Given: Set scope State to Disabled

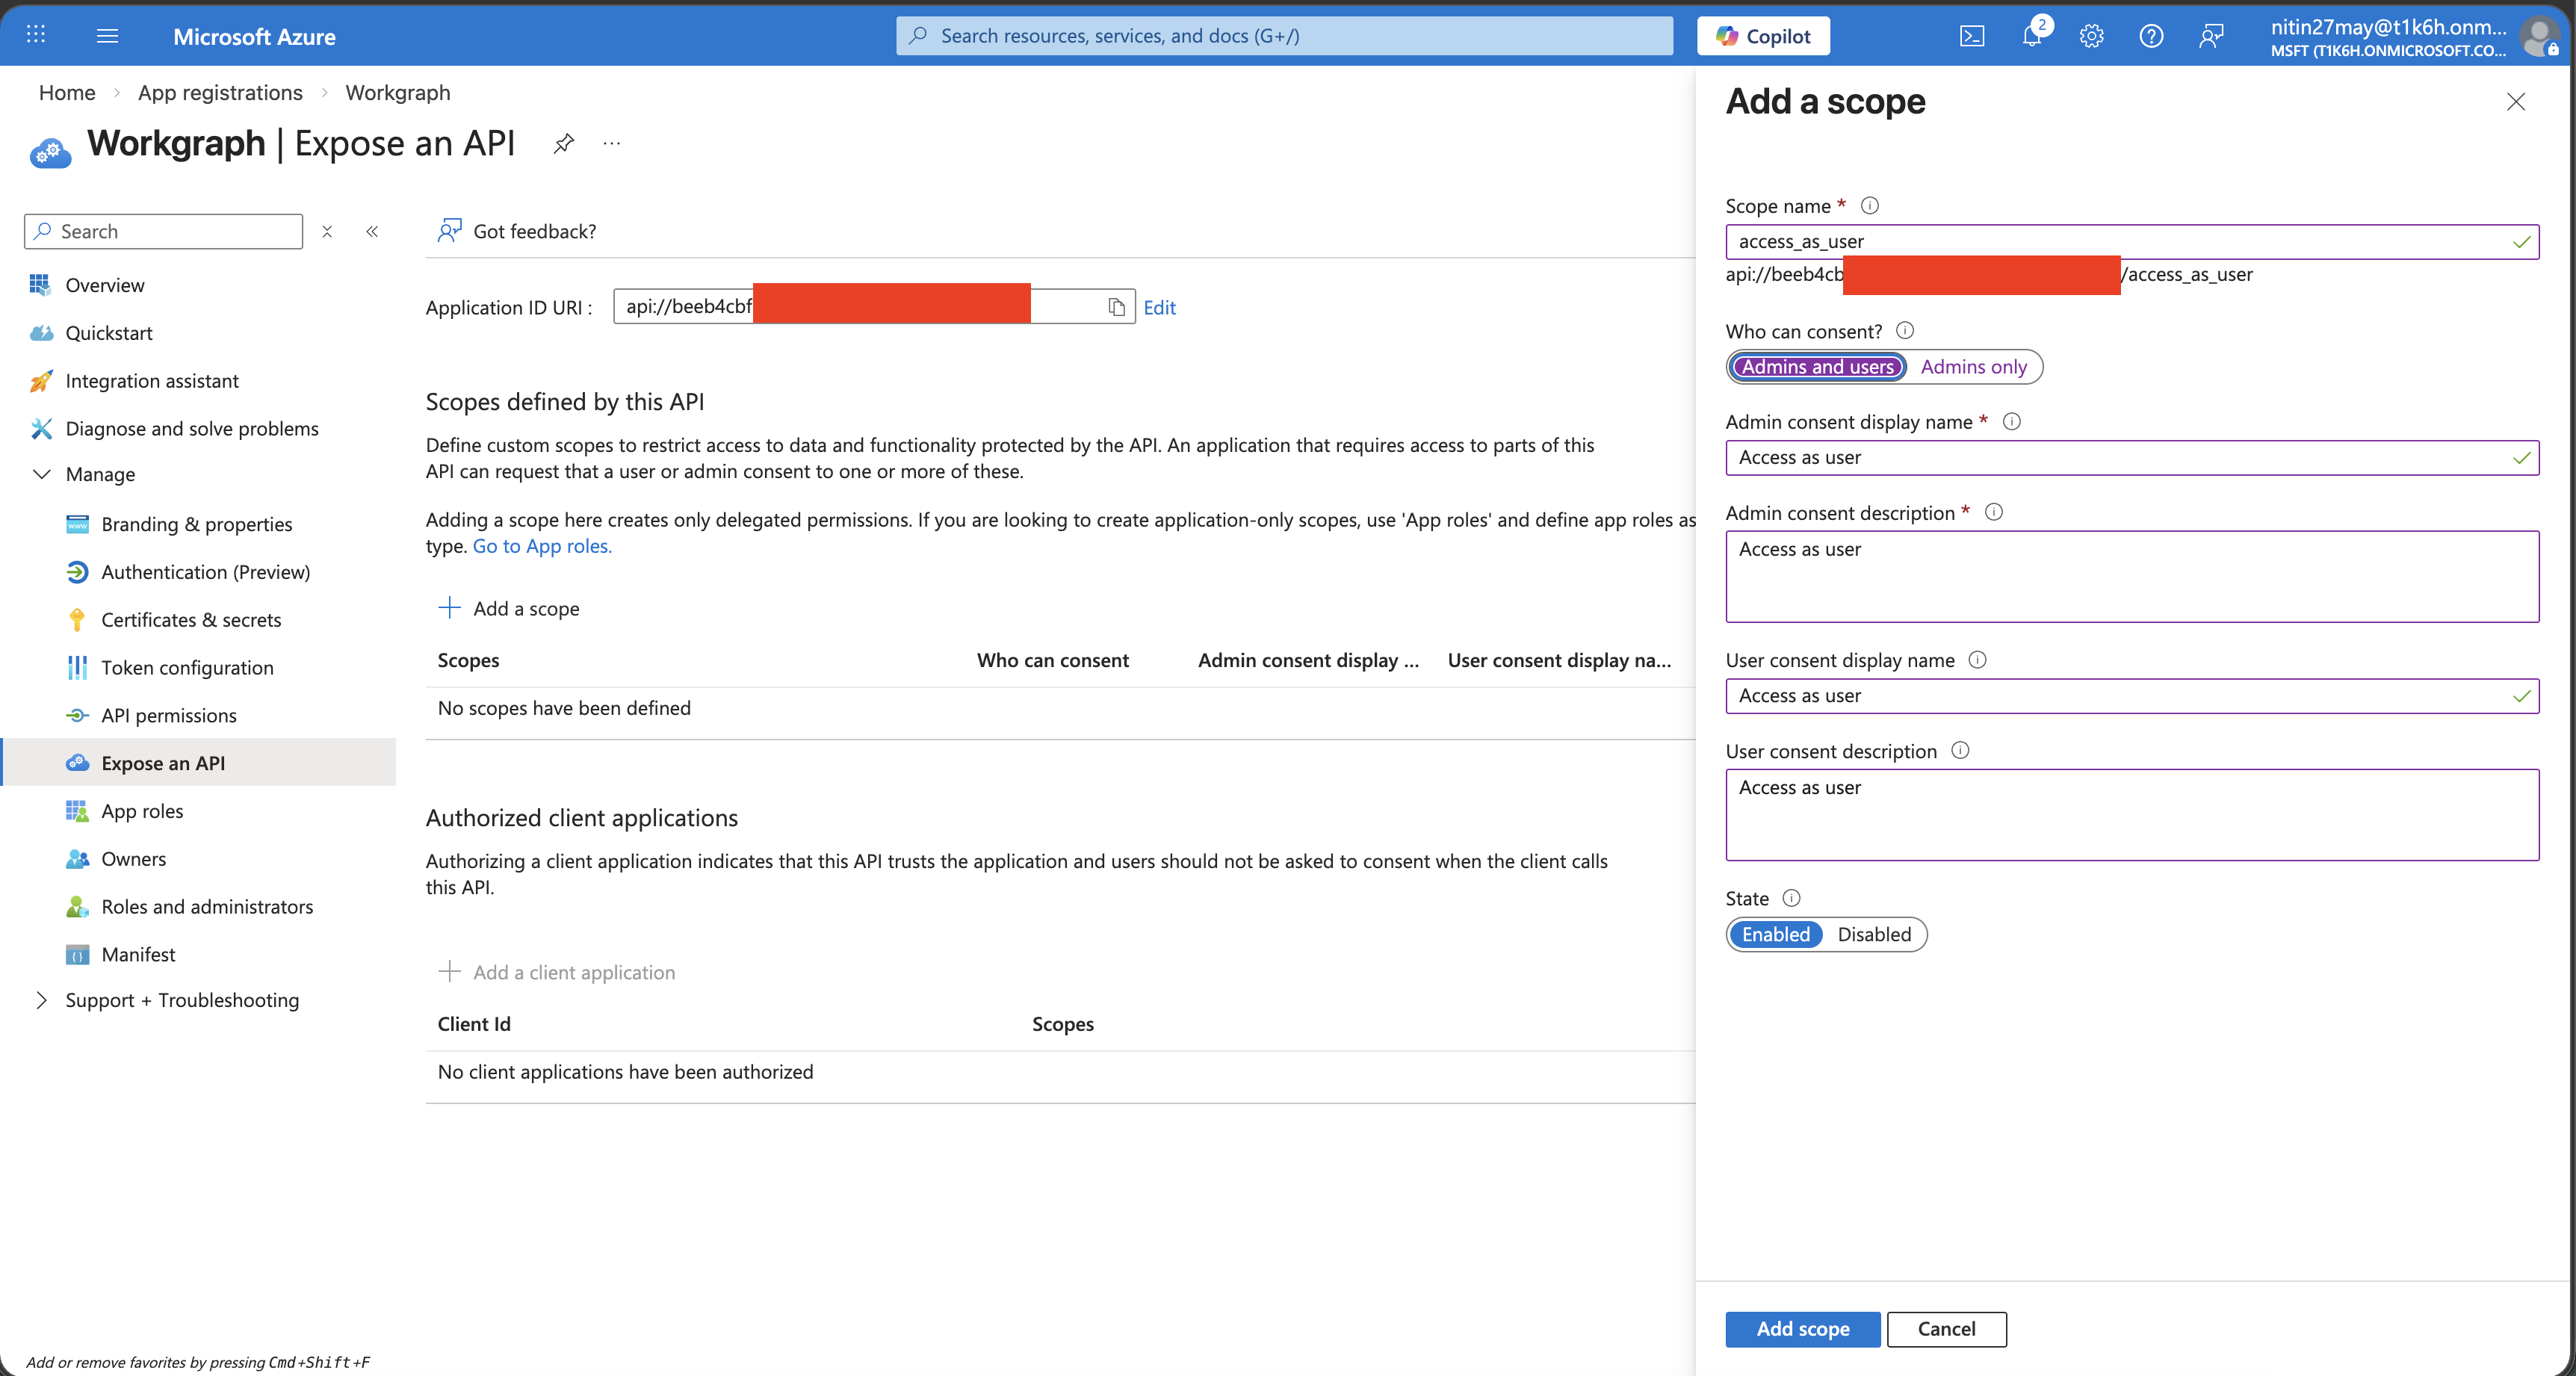Looking at the screenshot, I should (x=1873, y=934).
